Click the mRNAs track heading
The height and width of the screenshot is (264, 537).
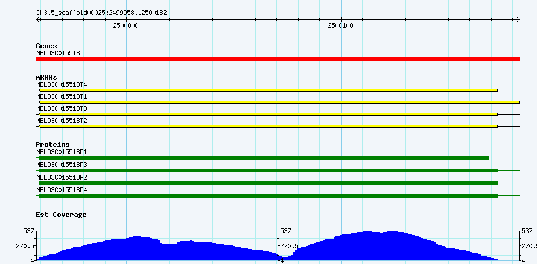(46, 77)
